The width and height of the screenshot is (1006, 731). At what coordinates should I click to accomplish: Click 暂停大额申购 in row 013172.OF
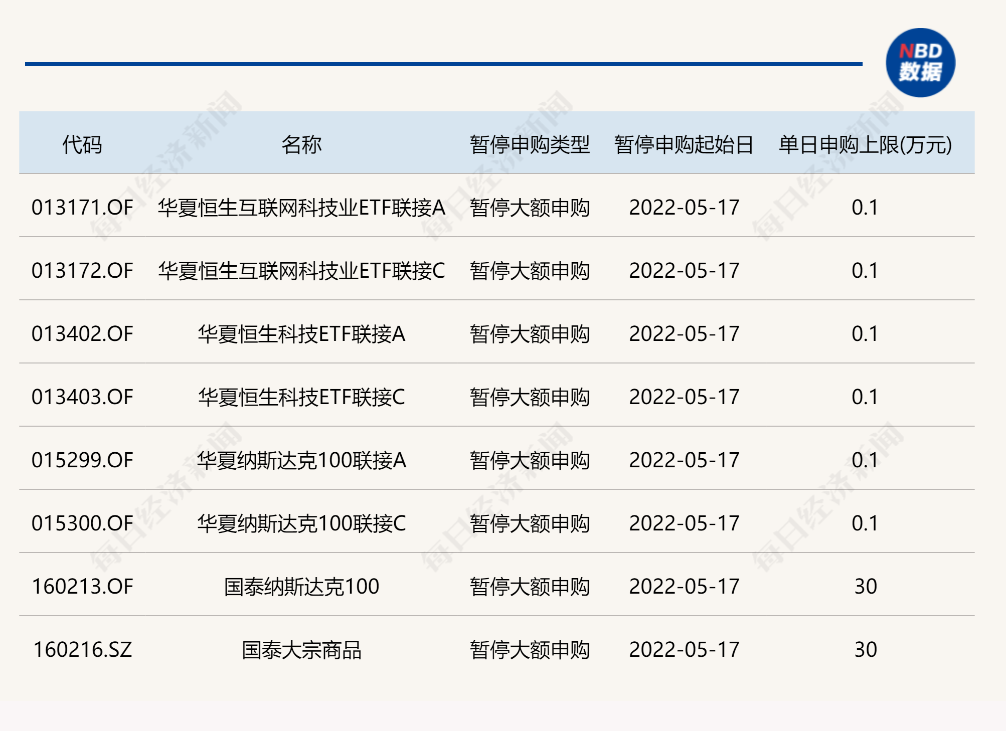pos(530,271)
